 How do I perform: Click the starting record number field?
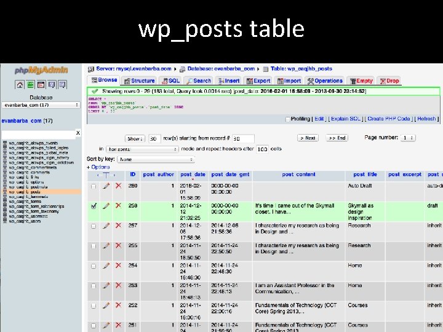coord(243,138)
